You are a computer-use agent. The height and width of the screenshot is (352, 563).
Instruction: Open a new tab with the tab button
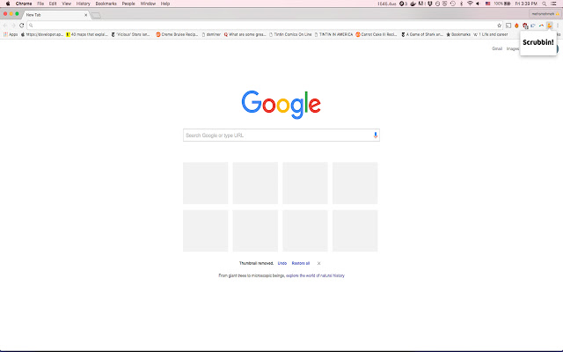96,16
